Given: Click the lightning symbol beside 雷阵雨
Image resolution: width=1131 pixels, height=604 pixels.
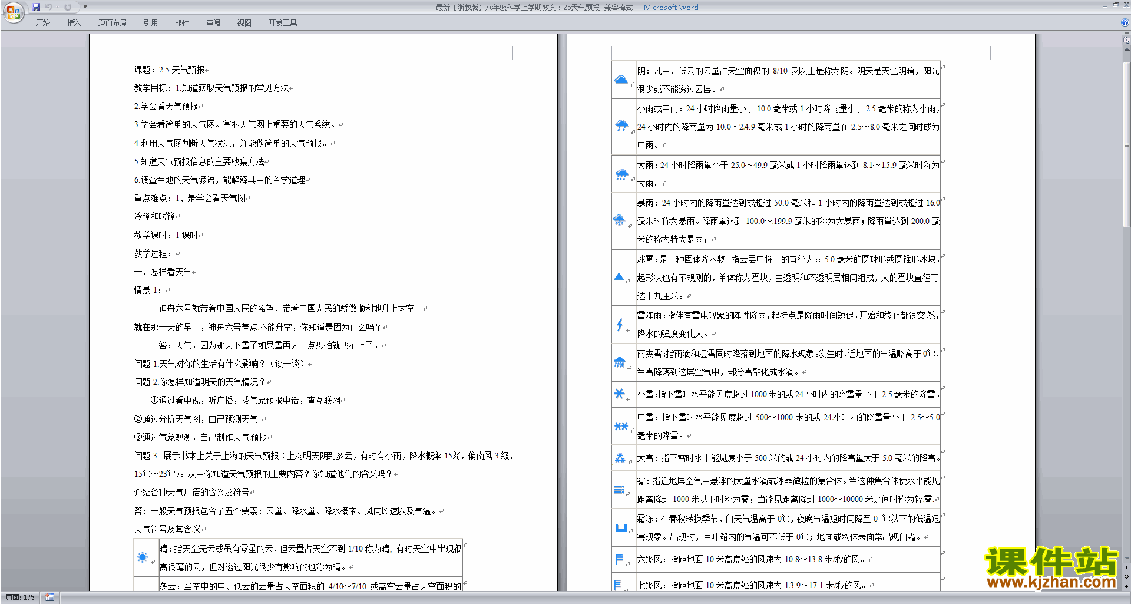Looking at the screenshot, I should click(x=619, y=324).
